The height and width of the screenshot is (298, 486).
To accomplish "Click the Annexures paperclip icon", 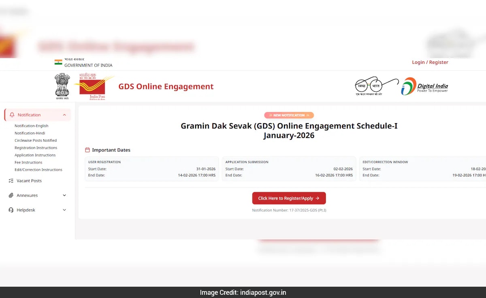I will (11, 195).
